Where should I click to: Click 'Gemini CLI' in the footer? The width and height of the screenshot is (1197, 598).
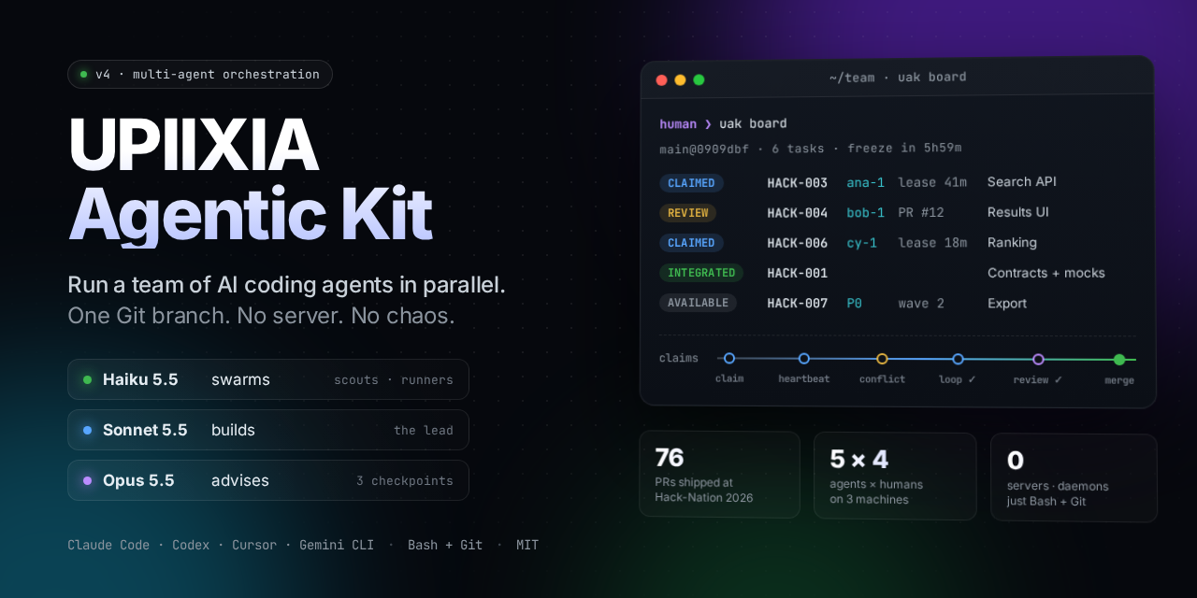tap(337, 545)
